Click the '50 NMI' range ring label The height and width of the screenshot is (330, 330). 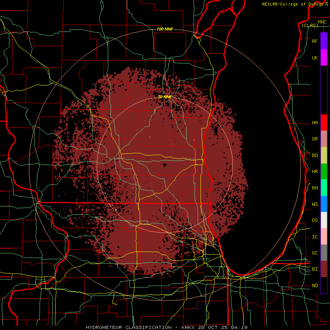click(x=165, y=97)
